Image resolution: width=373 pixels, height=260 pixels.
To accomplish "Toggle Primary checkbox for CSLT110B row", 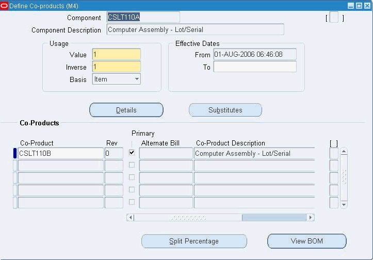I will point(132,153).
